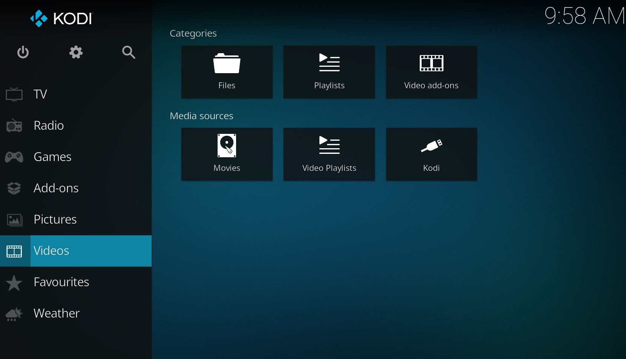This screenshot has height=359, width=626.
Task: Click the Radio icon in sidebar
Action: tap(14, 126)
